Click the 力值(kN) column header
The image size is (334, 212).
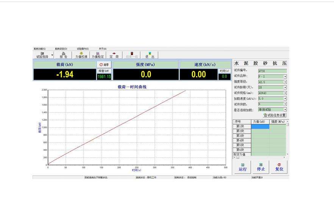point(260,122)
